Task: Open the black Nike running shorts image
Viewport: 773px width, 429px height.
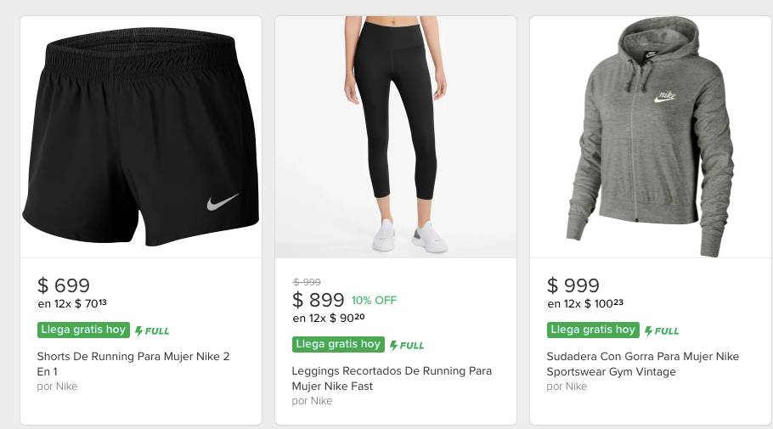Action: click(141, 138)
